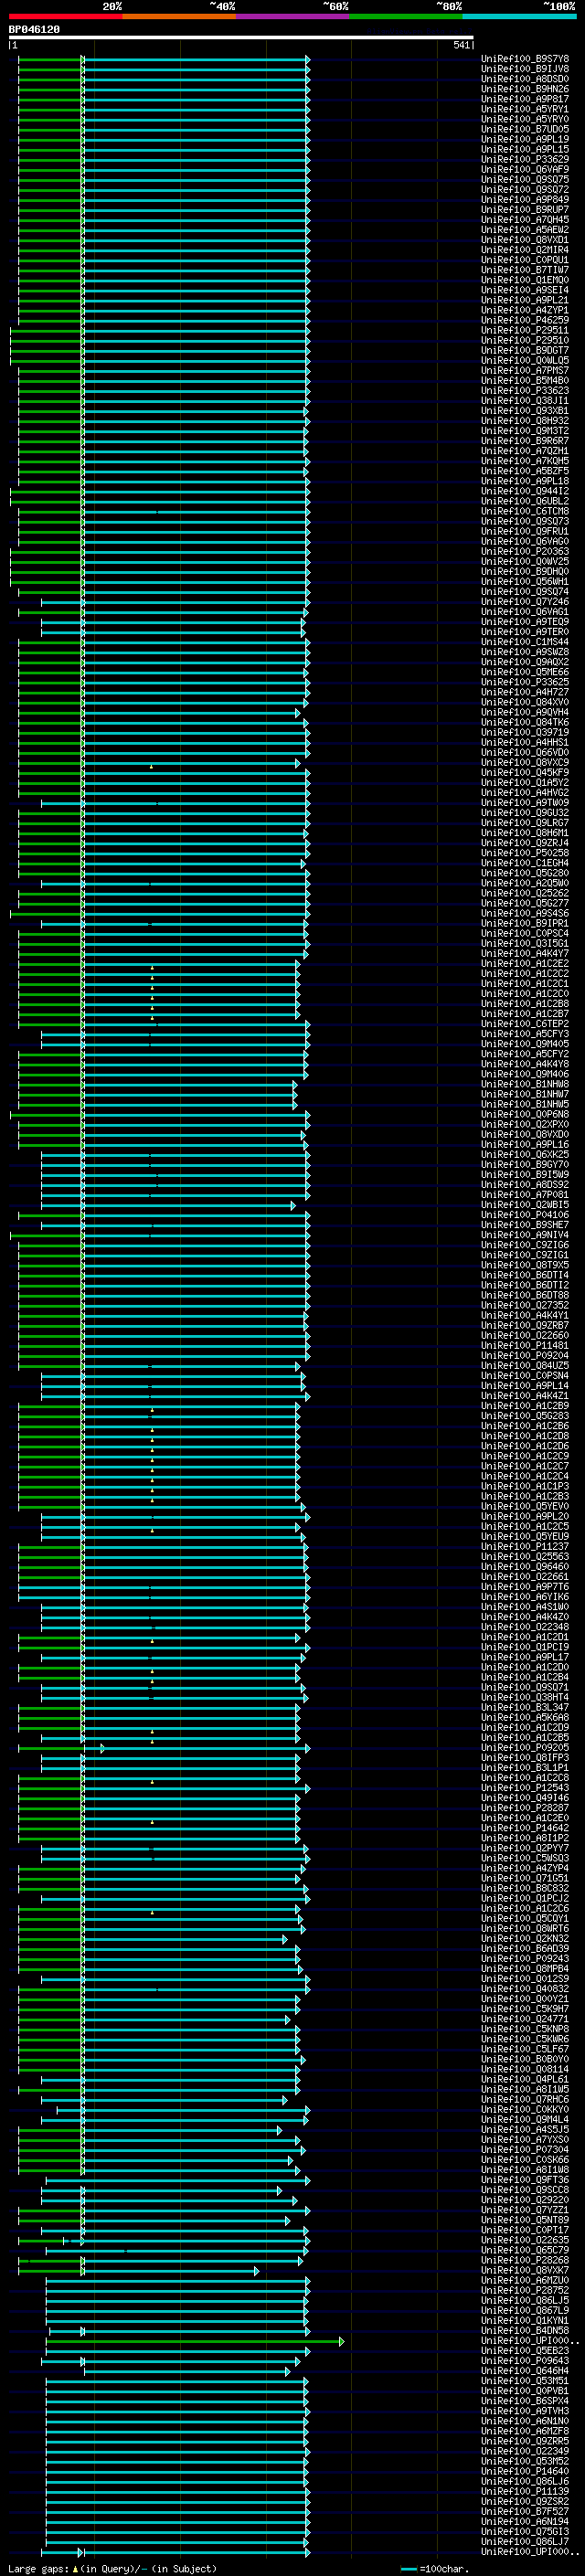Select UniRef100_Q6VAF9 entry
The width and height of the screenshot is (585, 2576).
[525, 169]
